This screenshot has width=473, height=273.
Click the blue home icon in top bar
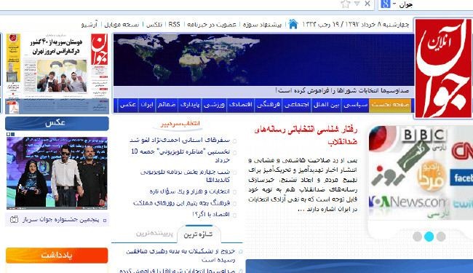[293, 24]
